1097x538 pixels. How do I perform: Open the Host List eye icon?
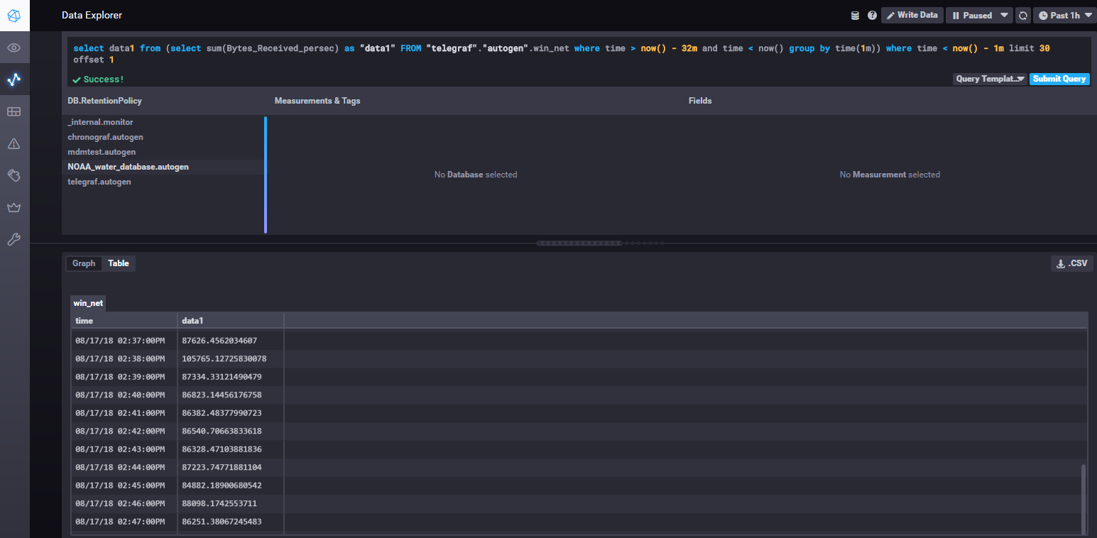(14, 48)
